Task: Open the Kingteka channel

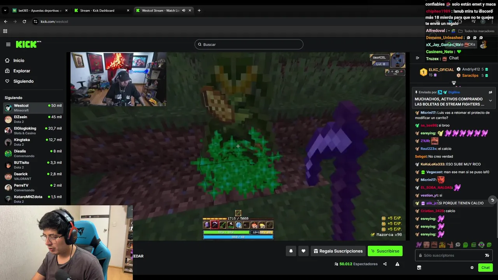Action: pos(33,142)
